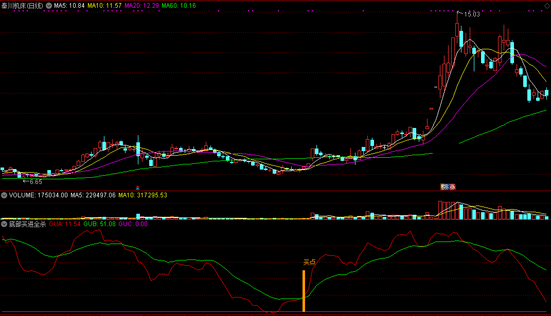Click the stock title 秦川机床(日线)
Viewport: 551px width, 316px height.
point(22,6)
